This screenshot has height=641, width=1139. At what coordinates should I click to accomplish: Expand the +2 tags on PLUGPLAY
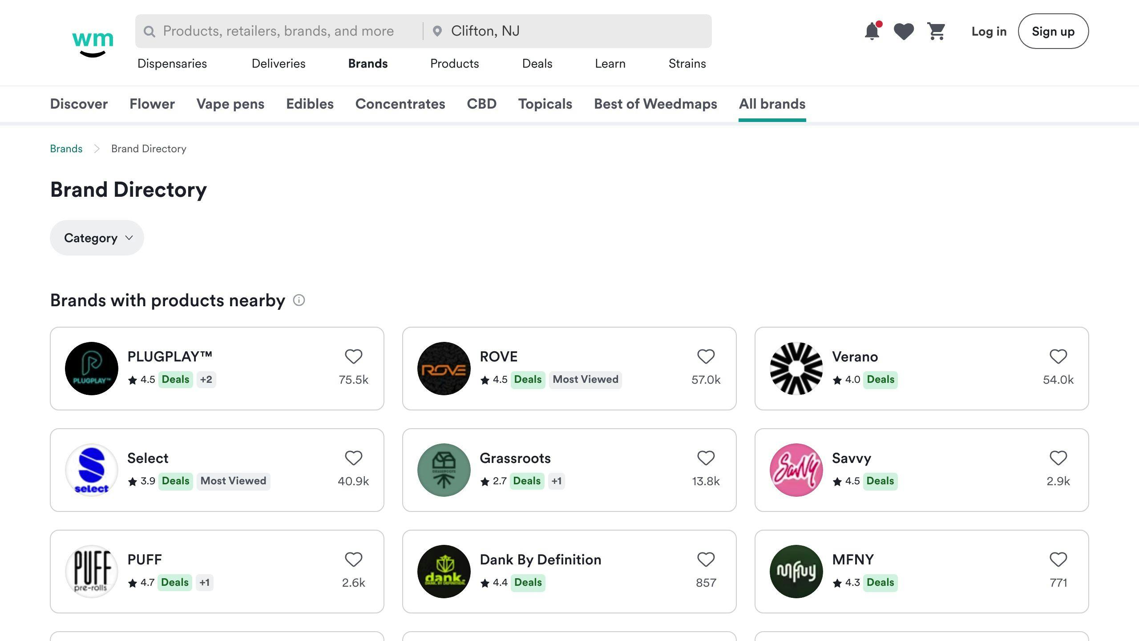coord(206,380)
